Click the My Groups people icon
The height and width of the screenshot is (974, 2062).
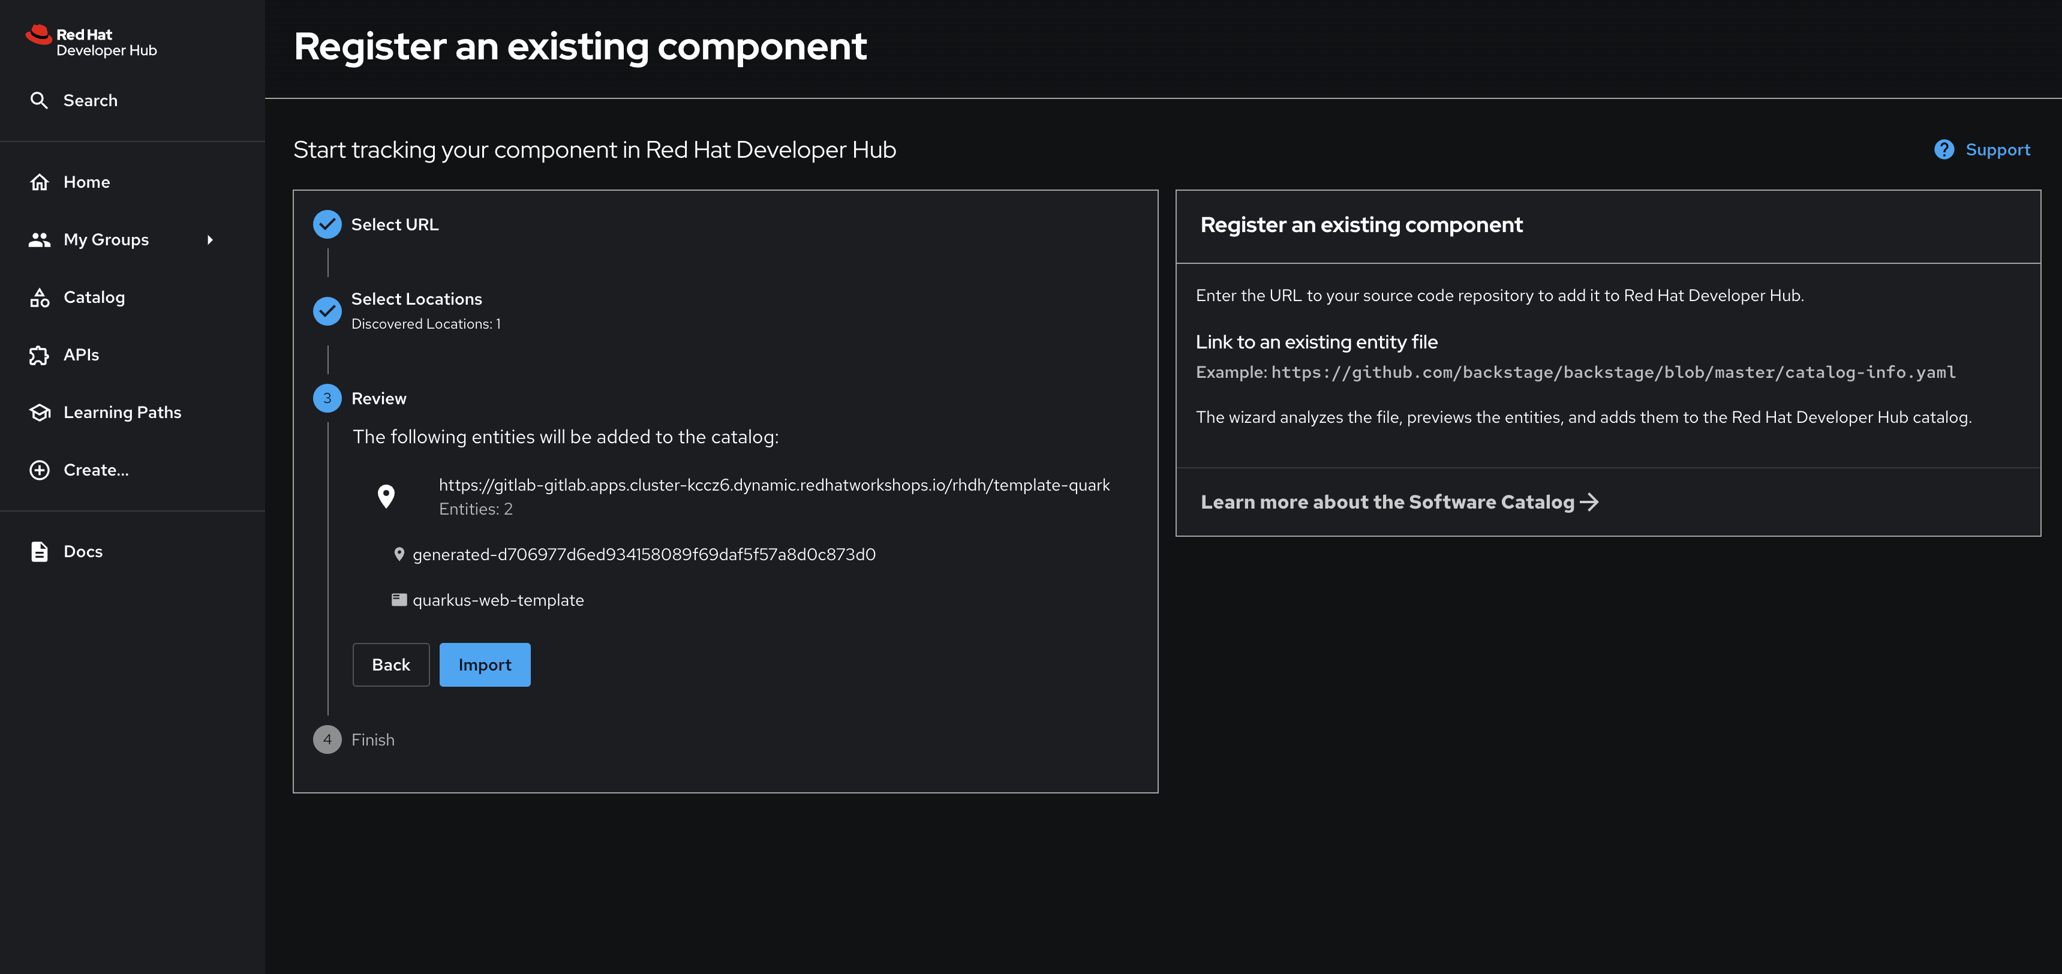[39, 239]
